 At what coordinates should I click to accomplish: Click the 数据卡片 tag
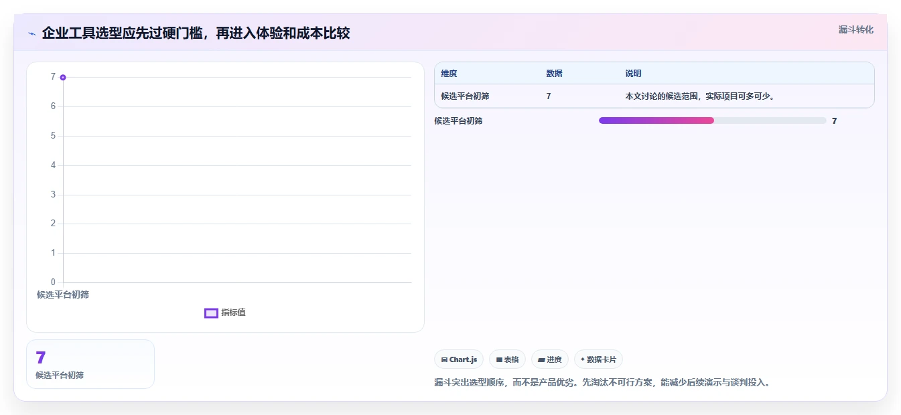(598, 359)
